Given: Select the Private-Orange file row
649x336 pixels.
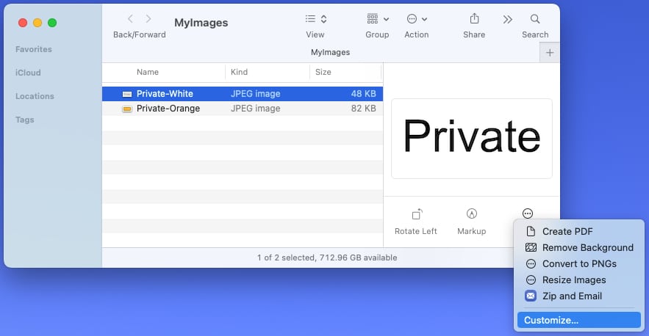Looking at the screenshot, I should pyautogui.click(x=243, y=109).
